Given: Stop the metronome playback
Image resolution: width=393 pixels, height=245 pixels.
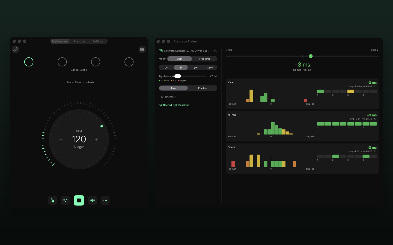Looking at the screenshot, I should point(79,200).
